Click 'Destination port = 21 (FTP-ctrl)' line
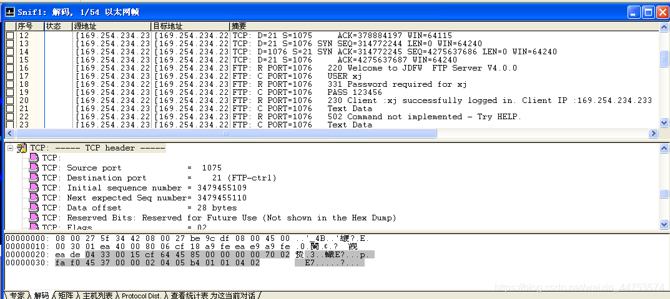Image resolution: width=670 pixels, height=299 pixels. click(159, 178)
